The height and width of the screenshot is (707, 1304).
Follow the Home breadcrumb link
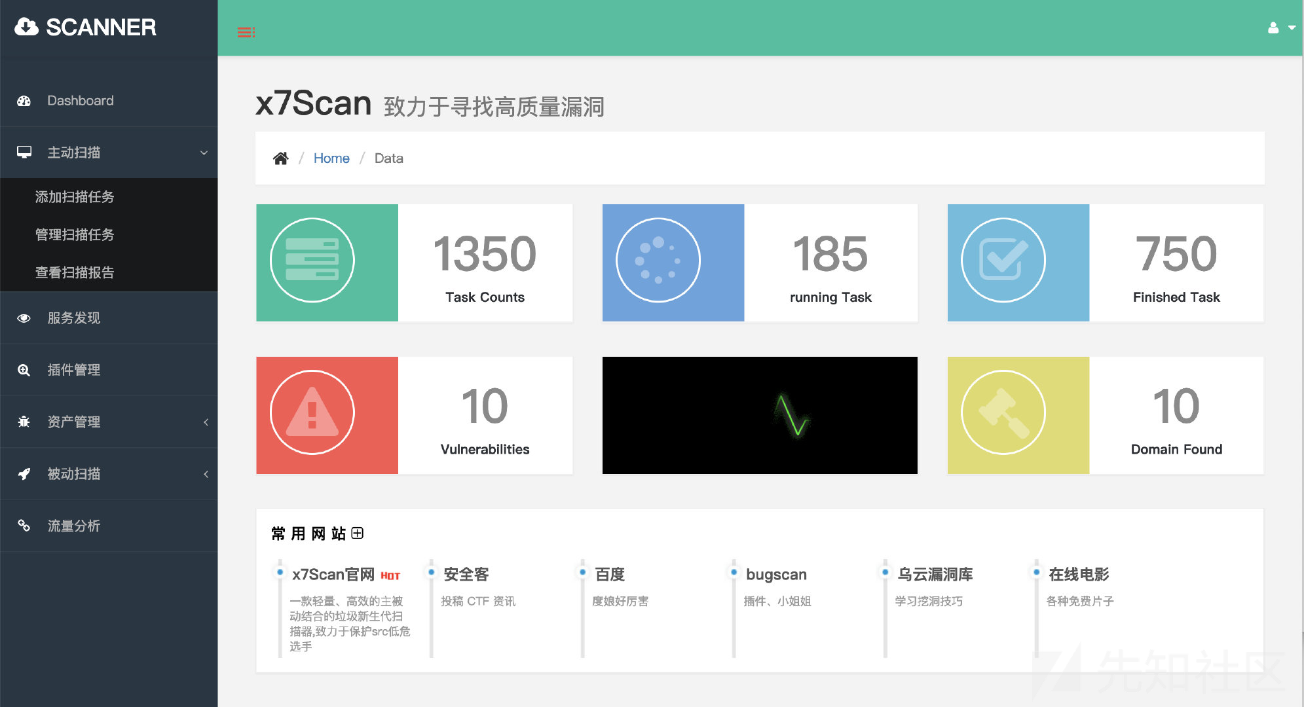click(331, 158)
